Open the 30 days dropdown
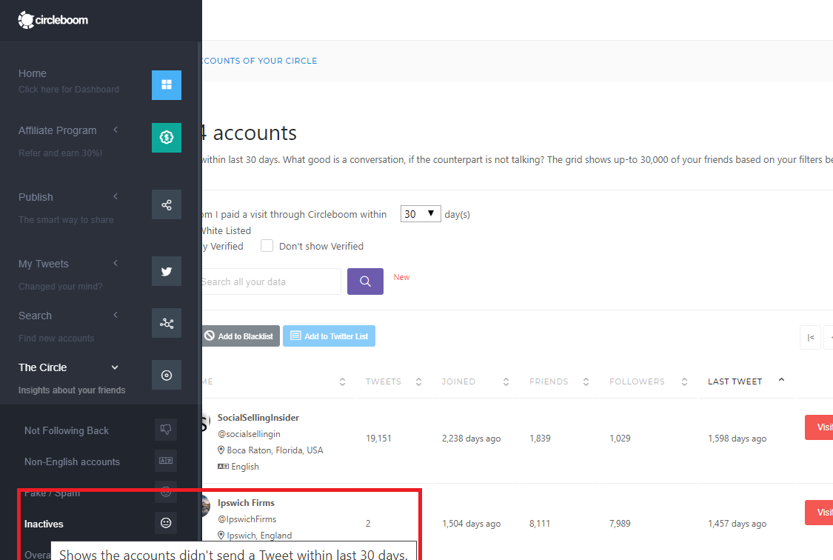This screenshot has height=560, width=833. point(421,213)
